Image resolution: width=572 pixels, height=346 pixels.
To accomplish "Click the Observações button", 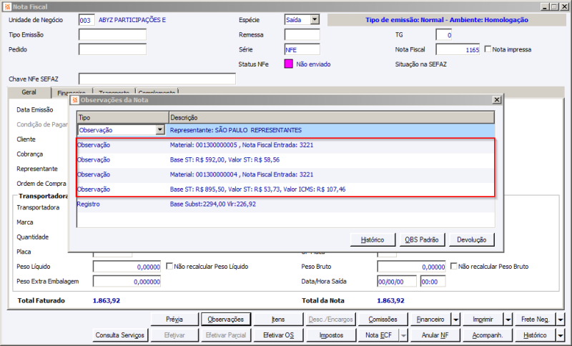I will coord(226,320).
